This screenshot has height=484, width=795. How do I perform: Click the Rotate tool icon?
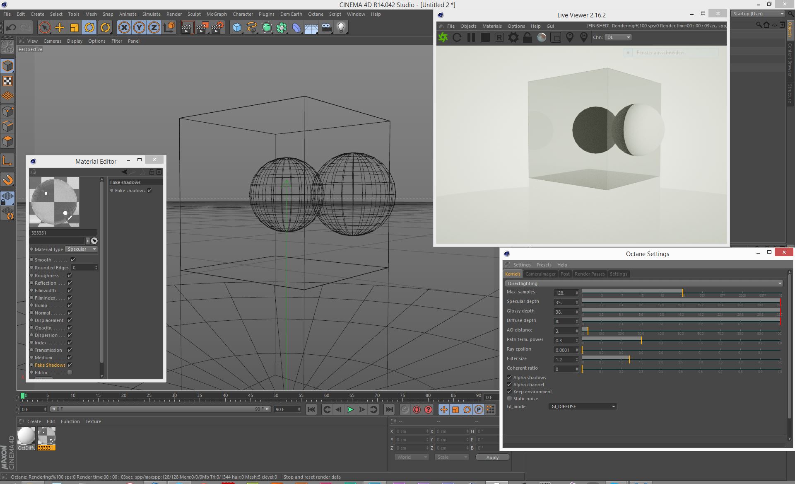[89, 28]
